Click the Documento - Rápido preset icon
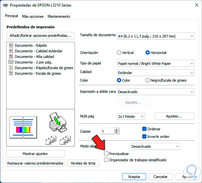Screen dimensions: 202x183 tap(11, 45)
